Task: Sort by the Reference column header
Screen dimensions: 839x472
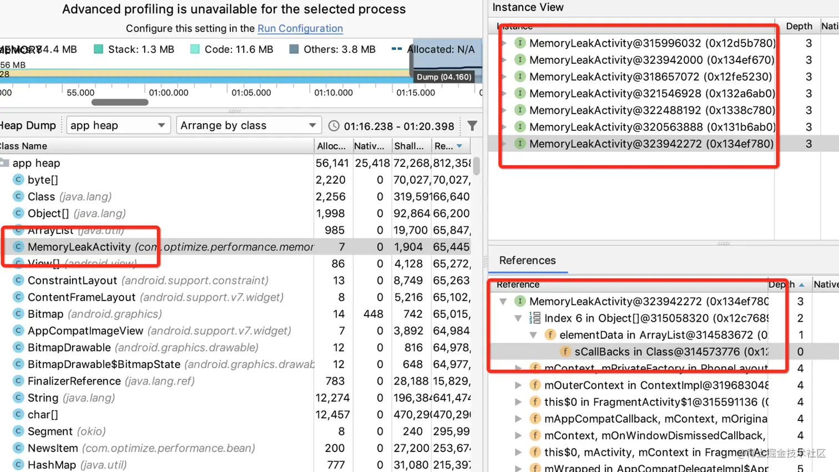Action: 628,285
